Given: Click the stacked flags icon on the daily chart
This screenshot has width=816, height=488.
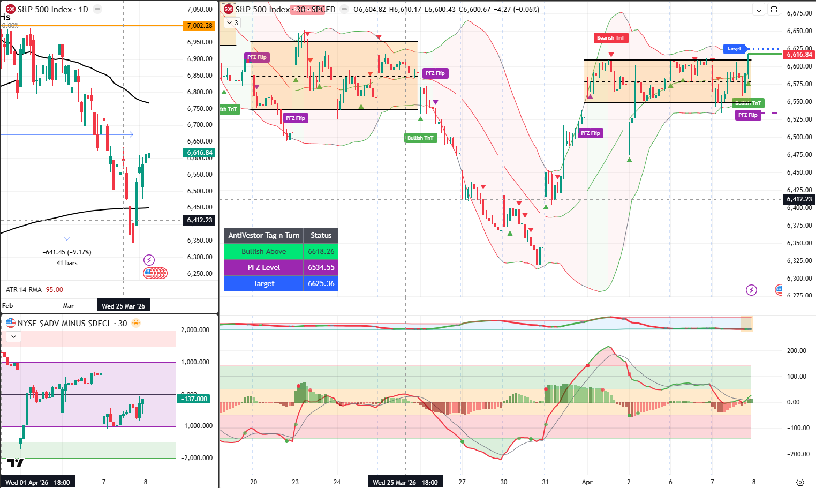Looking at the screenshot, I should click(x=155, y=273).
